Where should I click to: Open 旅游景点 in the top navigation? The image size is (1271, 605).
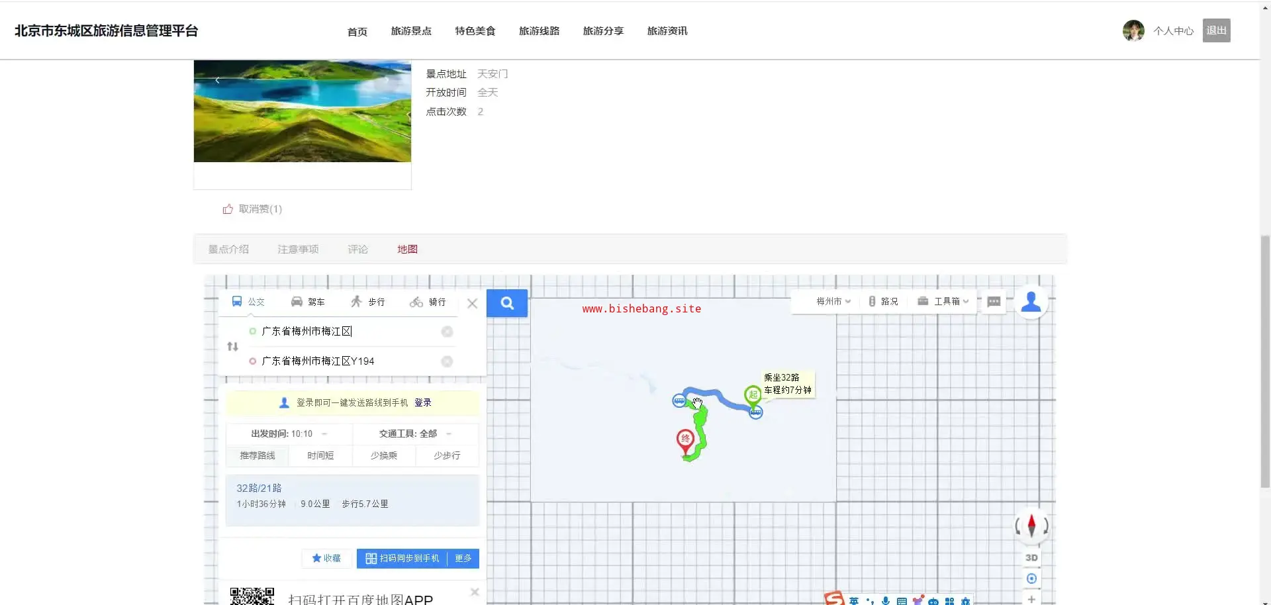coord(411,31)
